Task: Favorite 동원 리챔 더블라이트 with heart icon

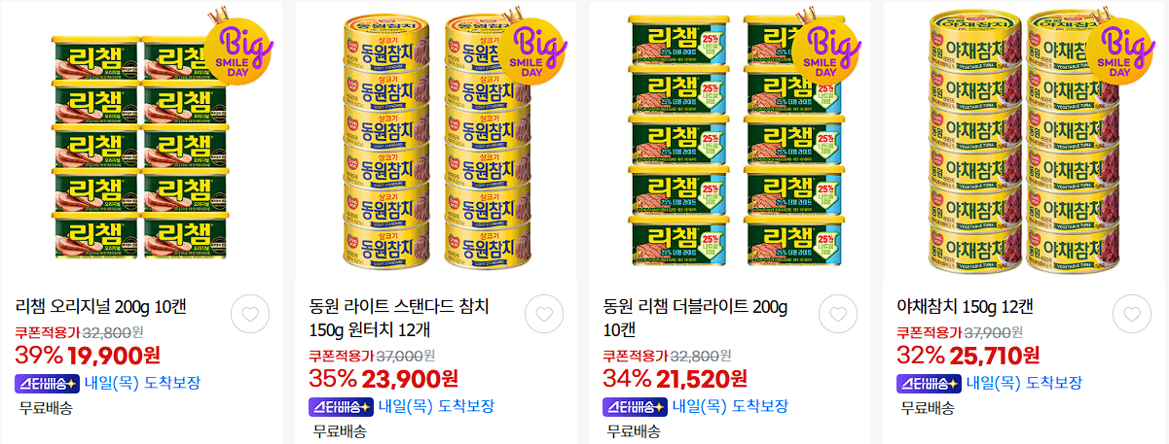Action: pos(838,314)
